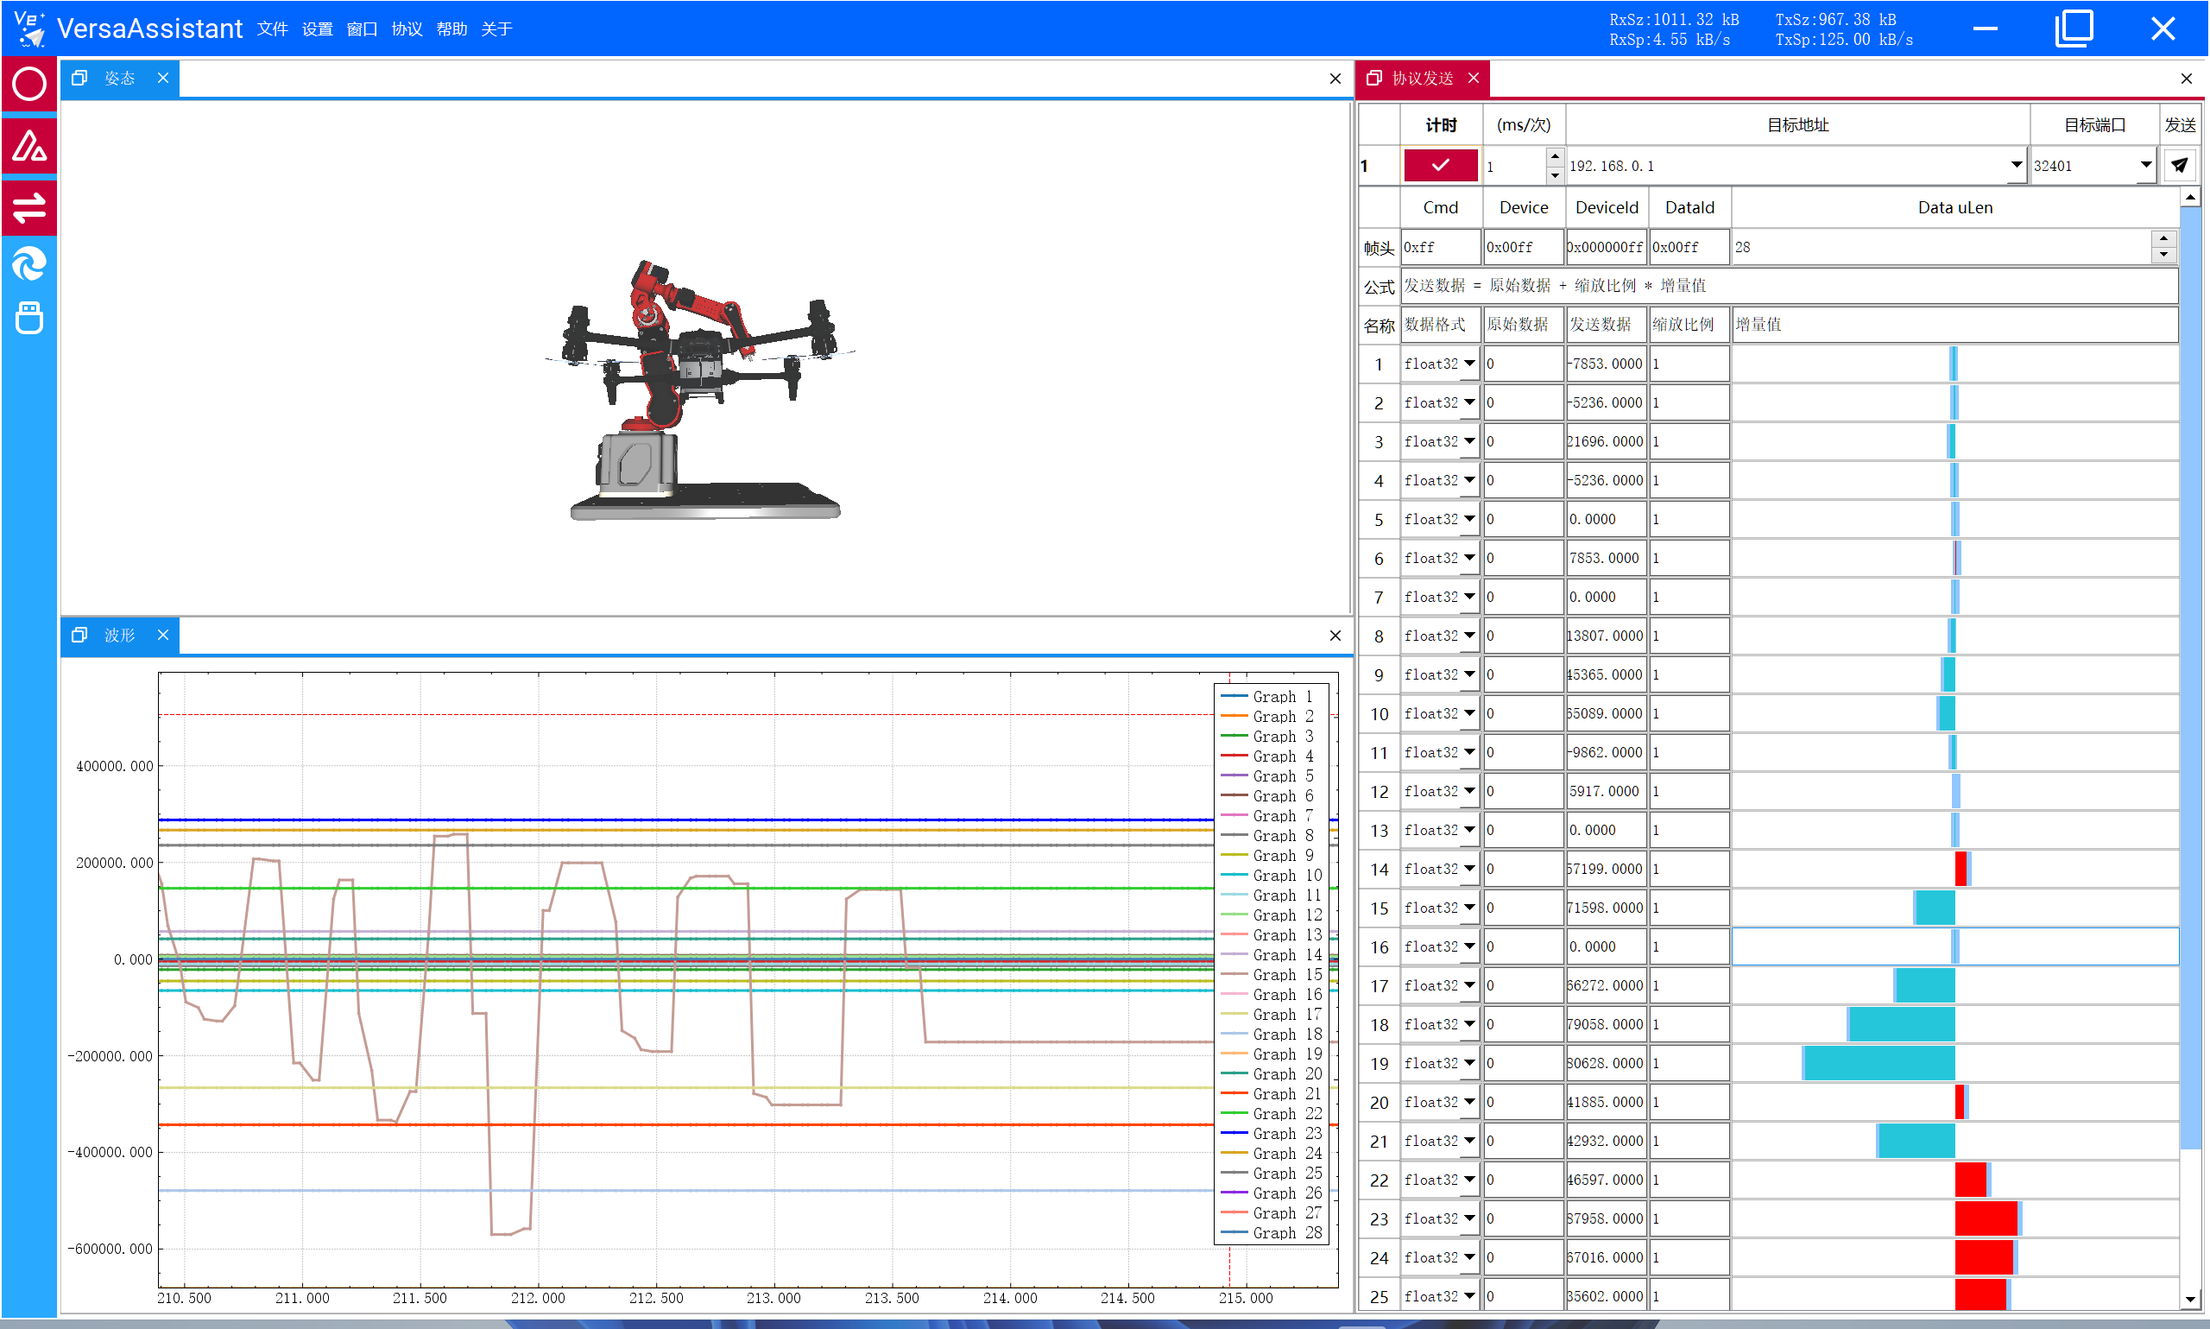
Task: Decrease the ms/次 interval with down arrow
Action: [x=1555, y=174]
